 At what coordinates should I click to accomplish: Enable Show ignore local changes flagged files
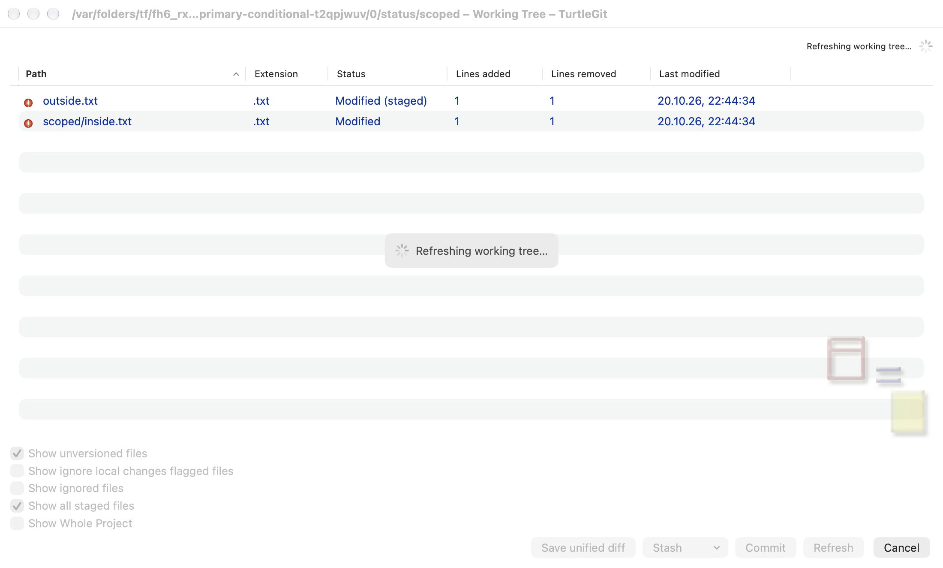coord(17,471)
